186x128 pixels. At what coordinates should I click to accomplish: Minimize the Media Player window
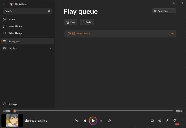pos(166,3)
